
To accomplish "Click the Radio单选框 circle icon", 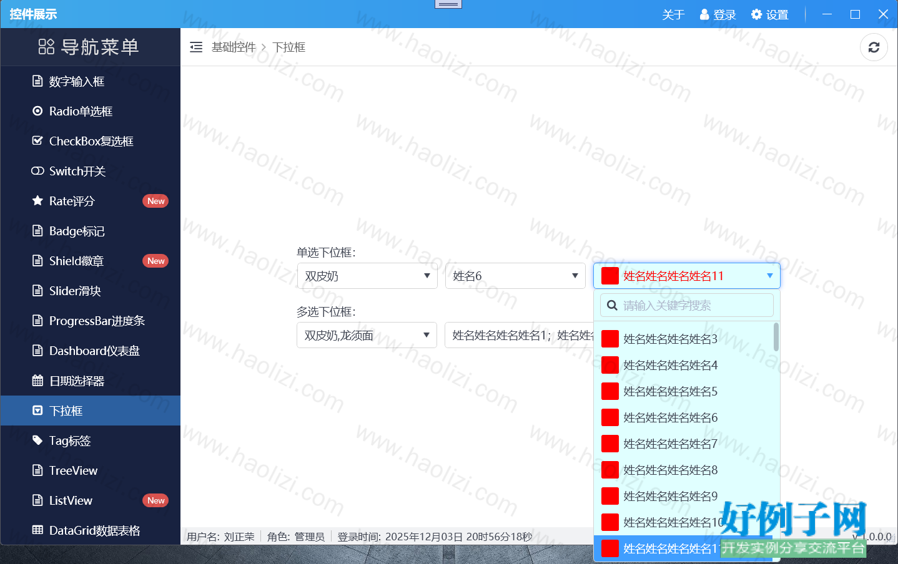I will coord(37,111).
